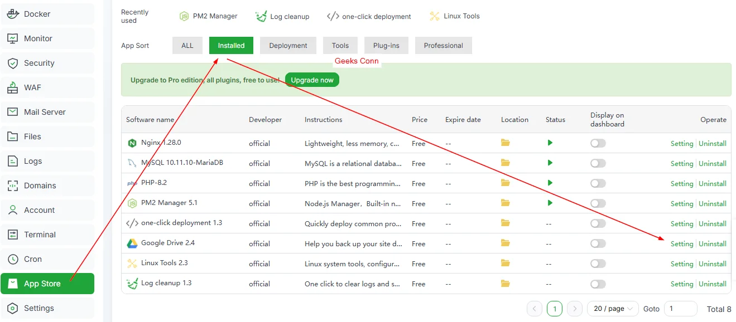
Task: Click the Upgrade now button
Action: (x=311, y=80)
